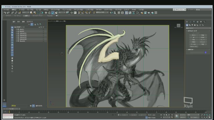Screen dimensions: 214x120
Task: Click highlighted Select and Scale tool
Action: pos(53,13)
